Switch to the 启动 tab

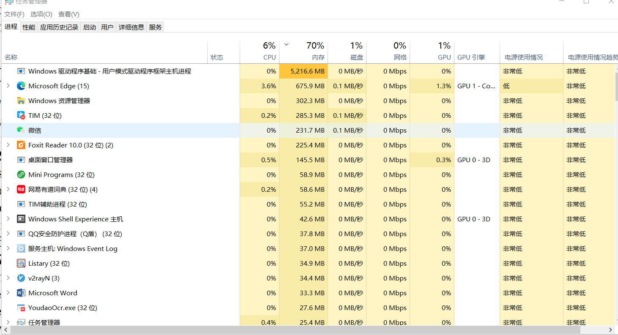90,27
